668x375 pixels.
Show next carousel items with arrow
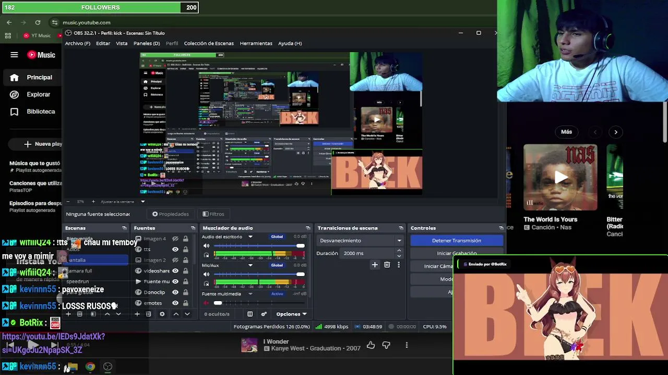(x=616, y=132)
